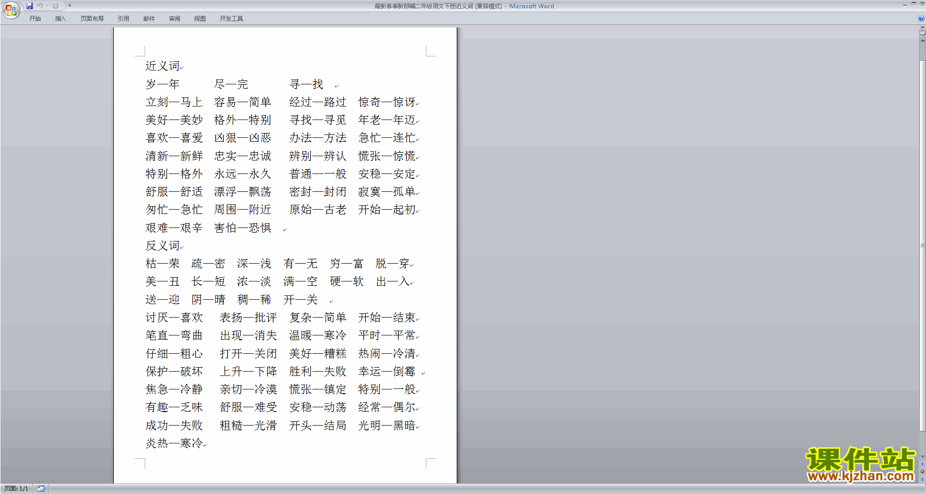The height and width of the screenshot is (494, 926).
Task: Open the Office Button menu
Action: 11,10
